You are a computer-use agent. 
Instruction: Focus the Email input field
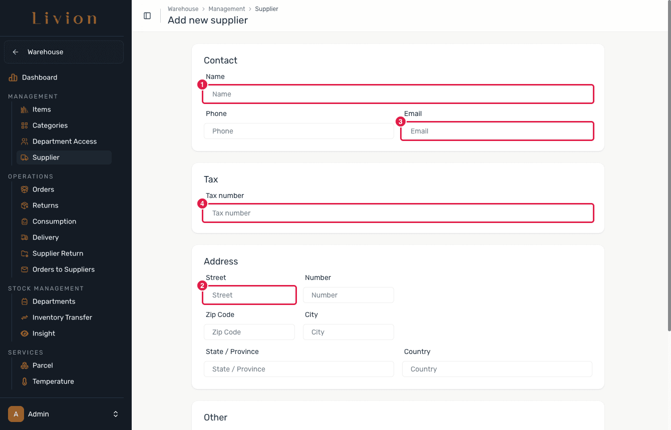coord(497,131)
